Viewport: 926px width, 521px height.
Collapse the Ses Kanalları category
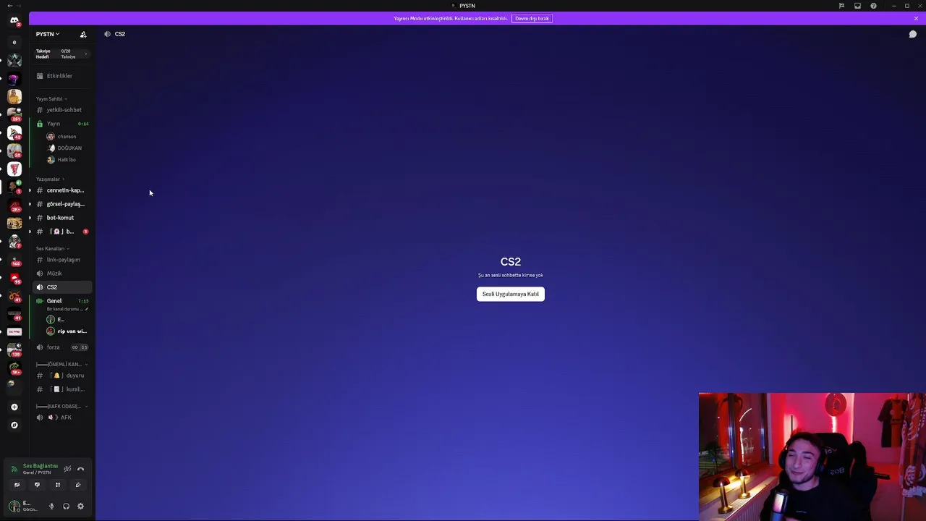coord(53,249)
